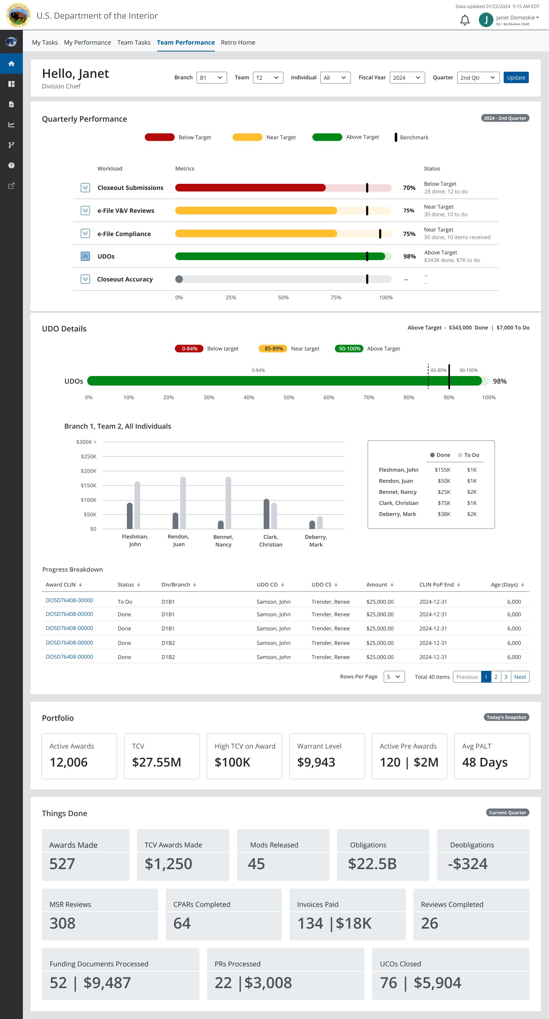Image resolution: width=549 pixels, height=1019 pixels.
Task: Click the Department of the Interior seal logo
Action: tap(18, 15)
